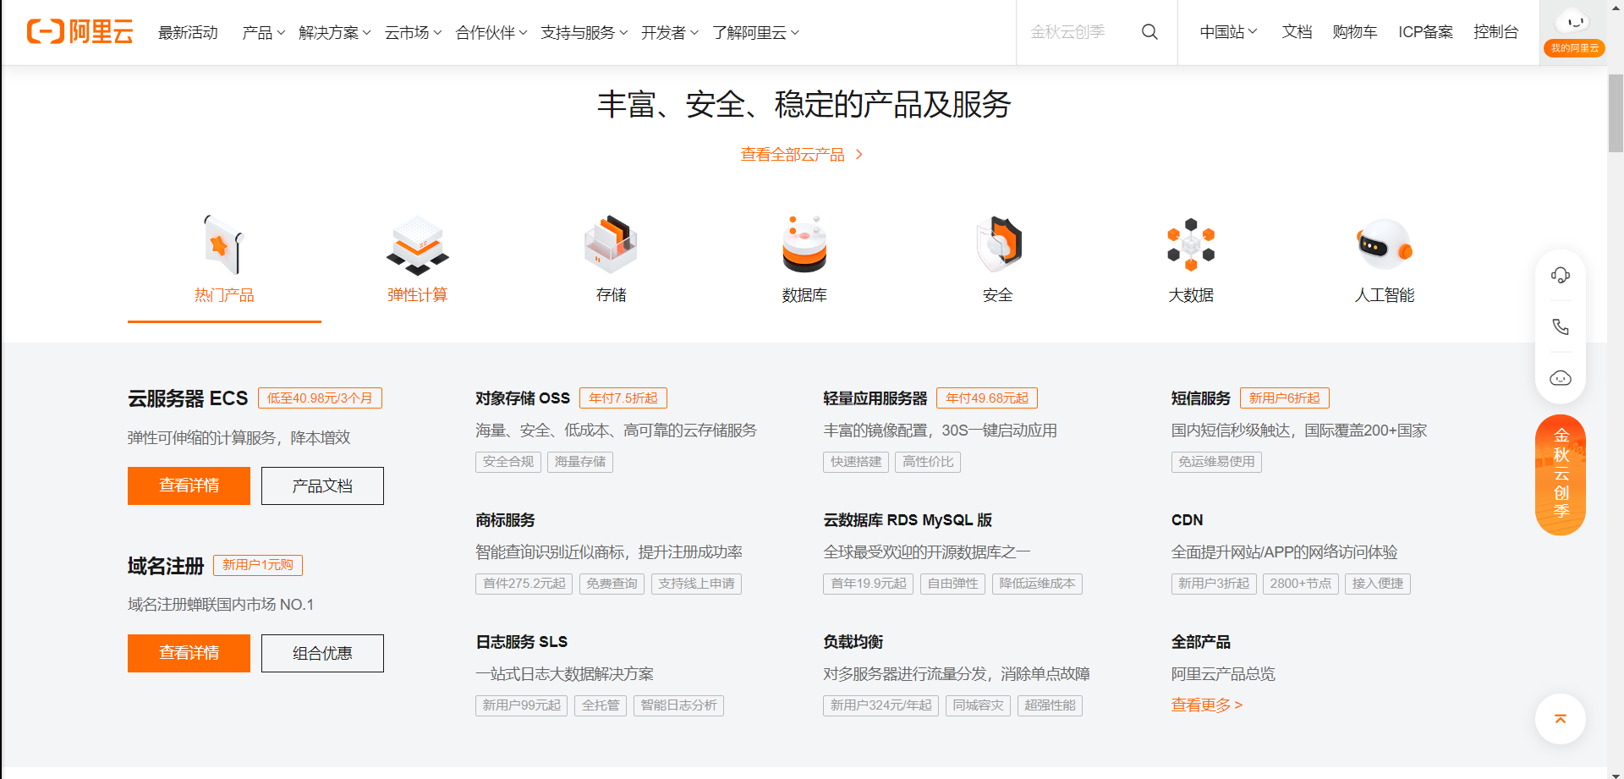Click 查看详情 under 域名注册

coord(189,653)
